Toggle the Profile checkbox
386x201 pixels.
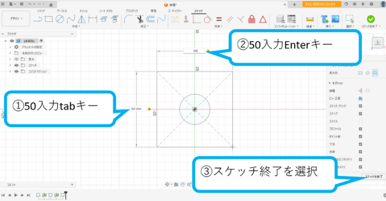(361, 129)
